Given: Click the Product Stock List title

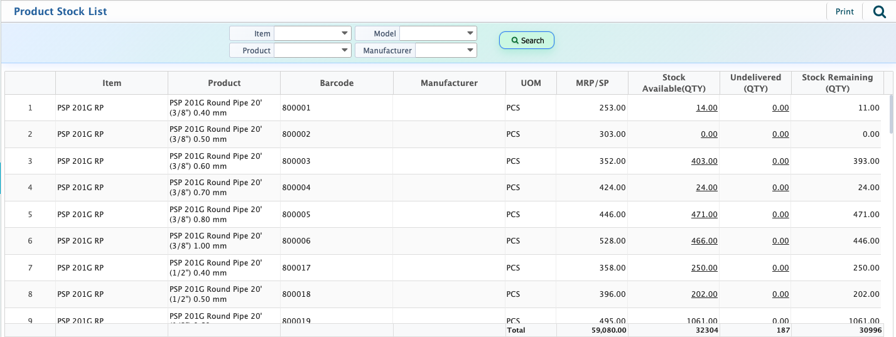Looking at the screenshot, I should point(60,11).
